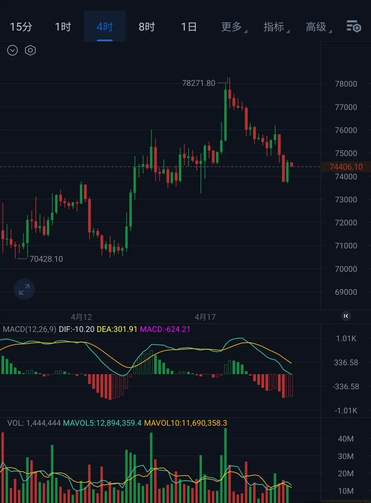Select the 4时 timeframe tab
Screen dimensions: 371x503
[x=105, y=27]
